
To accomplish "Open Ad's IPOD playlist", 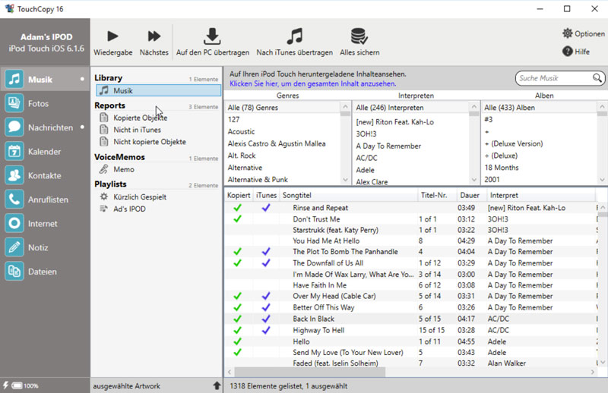I will pyautogui.click(x=129, y=209).
